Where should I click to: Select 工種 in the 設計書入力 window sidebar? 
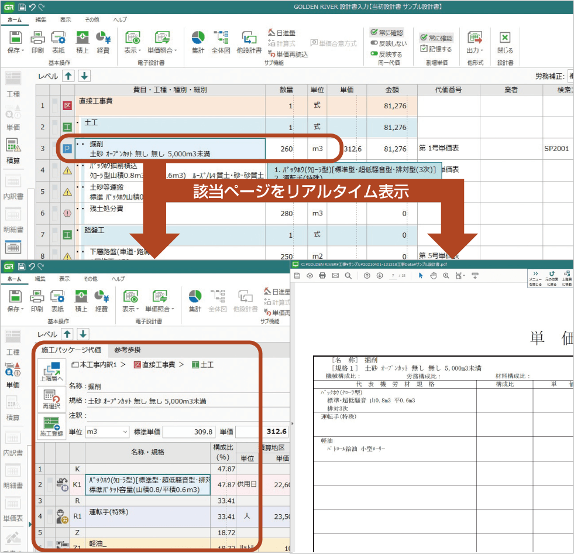point(13,85)
